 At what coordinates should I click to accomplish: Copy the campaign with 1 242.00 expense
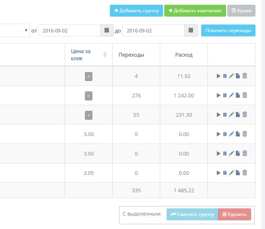pos(238,95)
